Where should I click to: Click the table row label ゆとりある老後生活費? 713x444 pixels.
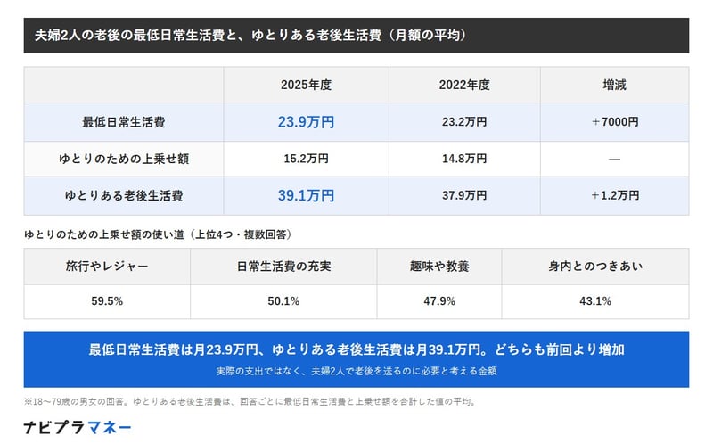click(x=123, y=195)
